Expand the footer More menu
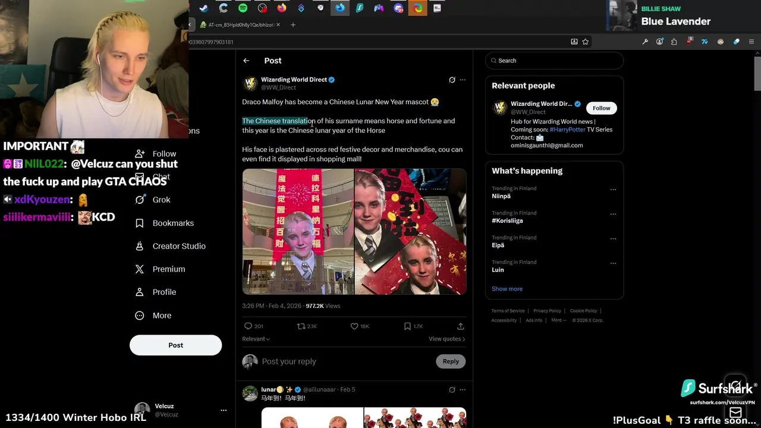The width and height of the screenshot is (761, 428). point(558,320)
